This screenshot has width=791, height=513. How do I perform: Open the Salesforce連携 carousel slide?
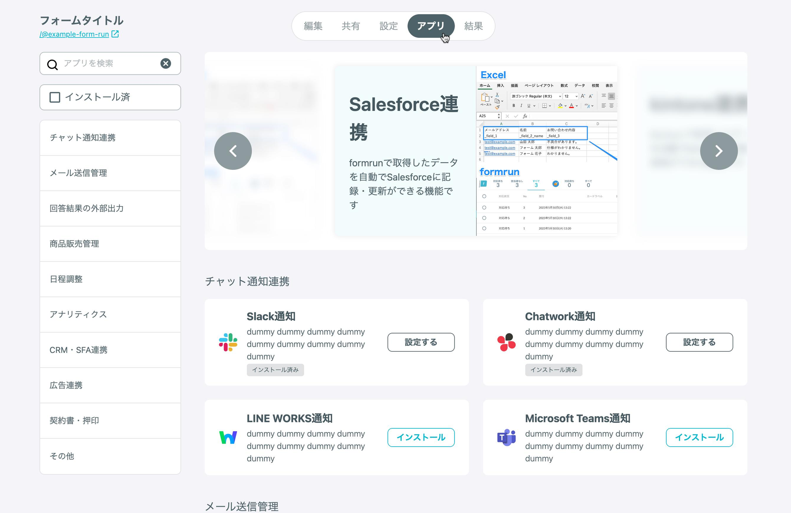click(x=476, y=151)
